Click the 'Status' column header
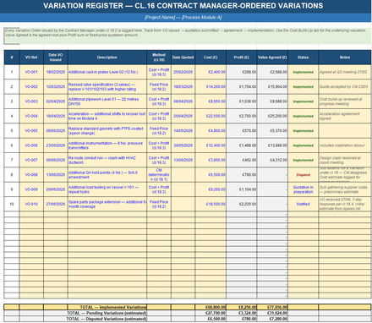 [304, 57]
